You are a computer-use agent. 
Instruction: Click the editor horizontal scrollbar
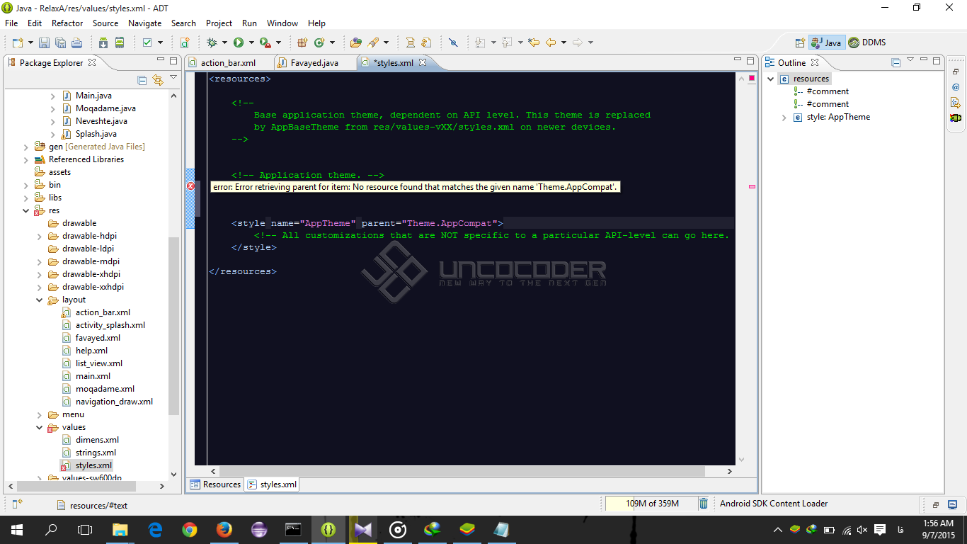462,471
